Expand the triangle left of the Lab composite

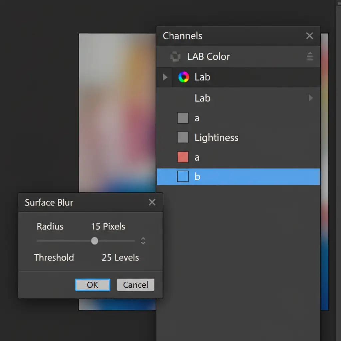[165, 77]
